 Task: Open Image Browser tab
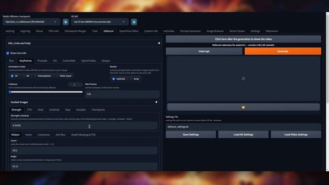coord(215,31)
